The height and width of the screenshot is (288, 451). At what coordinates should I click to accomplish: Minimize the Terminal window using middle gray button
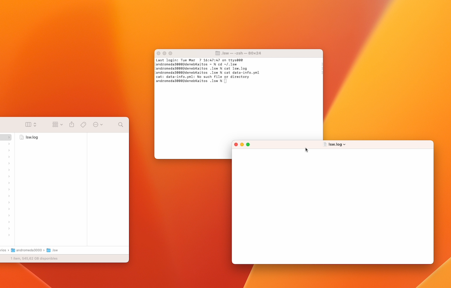pos(165,53)
